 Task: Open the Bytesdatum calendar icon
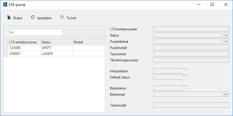point(185,88)
